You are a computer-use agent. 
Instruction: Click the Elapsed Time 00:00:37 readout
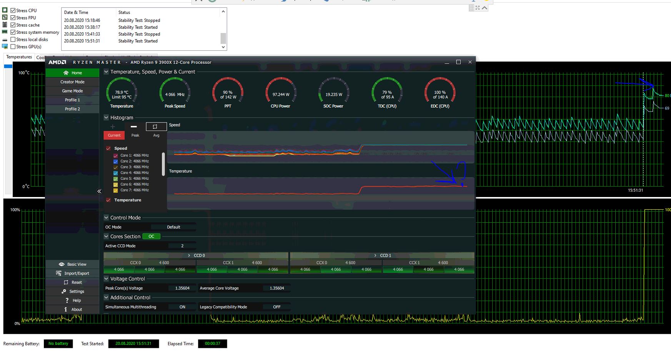coord(213,344)
